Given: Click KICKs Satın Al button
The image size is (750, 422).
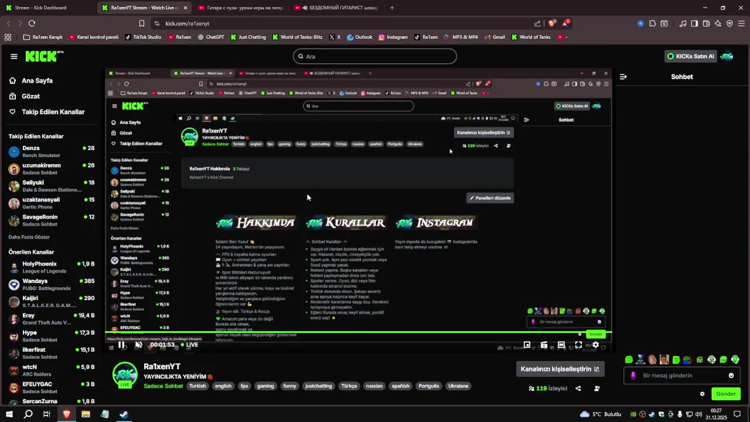Looking at the screenshot, I should (x=691, y=56).
